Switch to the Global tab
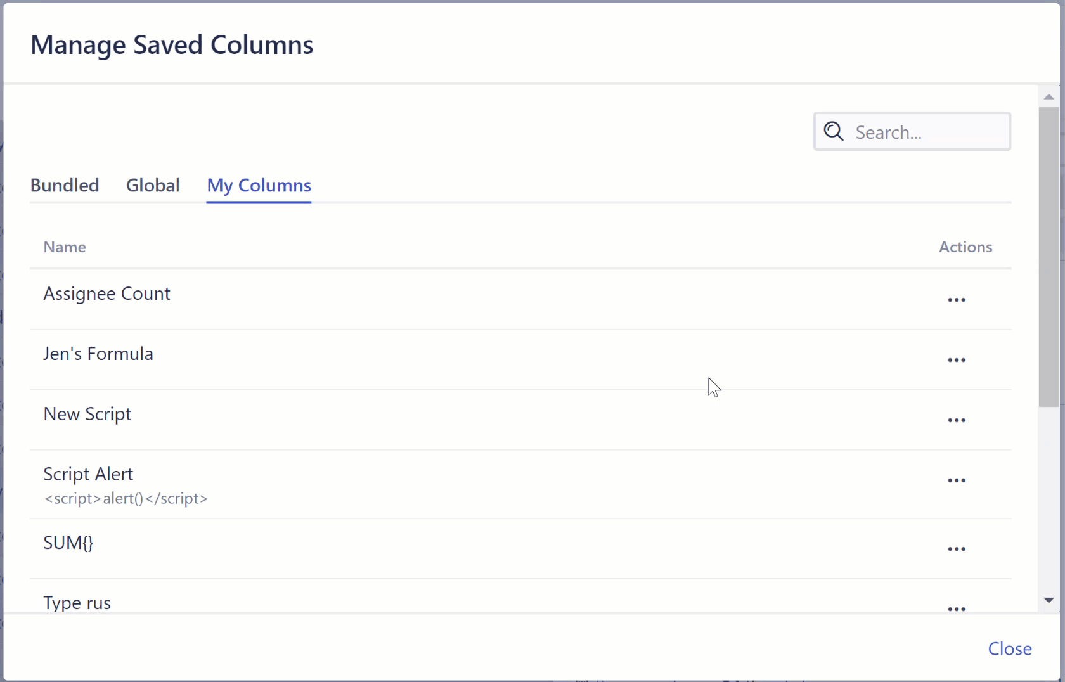 (153, 185)
